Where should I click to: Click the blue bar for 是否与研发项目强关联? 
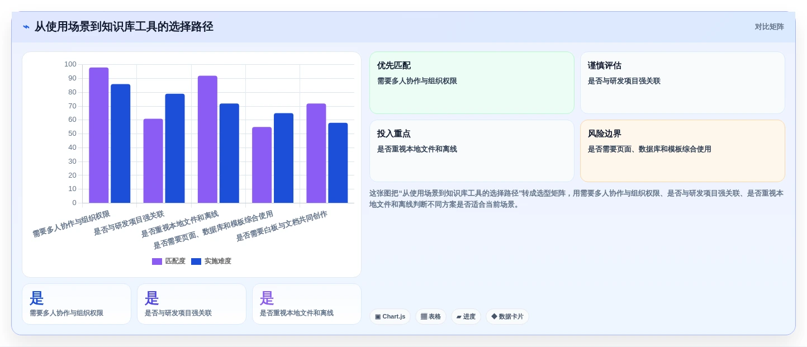[x=175, y=148]
